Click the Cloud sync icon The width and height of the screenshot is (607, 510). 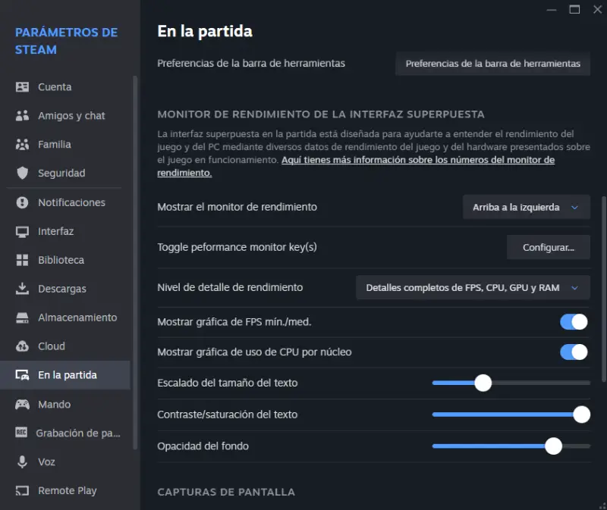(22, 346)
